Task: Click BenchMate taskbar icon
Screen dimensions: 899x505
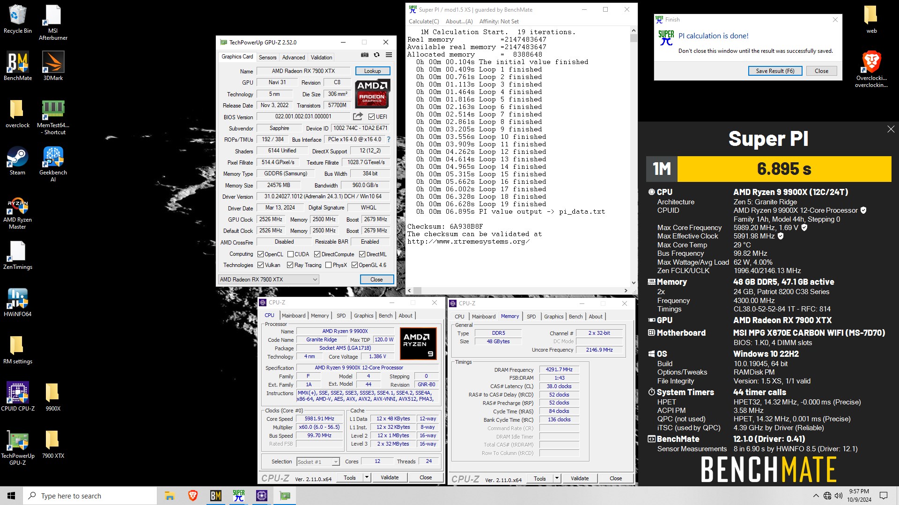Action: [215, 496]
